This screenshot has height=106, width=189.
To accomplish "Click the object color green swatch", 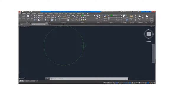I will (112, 16).
